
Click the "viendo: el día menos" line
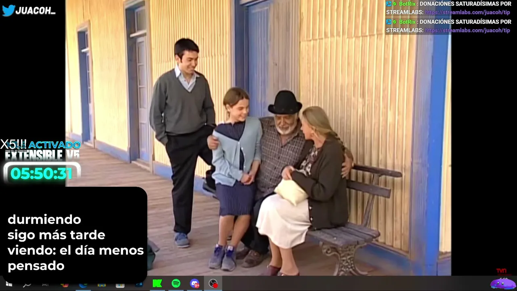pyautogui.click(x=76, y=250)
